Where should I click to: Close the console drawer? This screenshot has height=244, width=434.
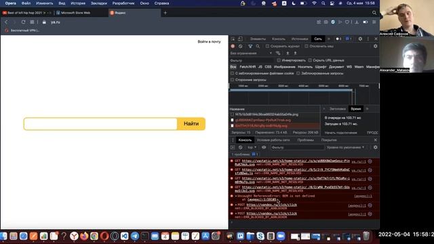(x=375, y=140)
